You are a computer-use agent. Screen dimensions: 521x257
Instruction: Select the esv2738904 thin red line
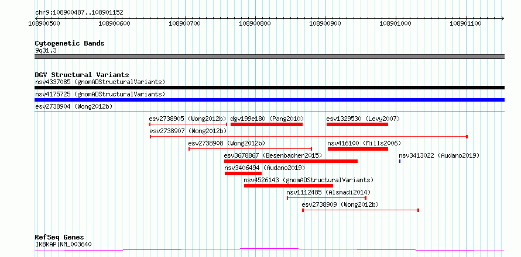point(269,112)
